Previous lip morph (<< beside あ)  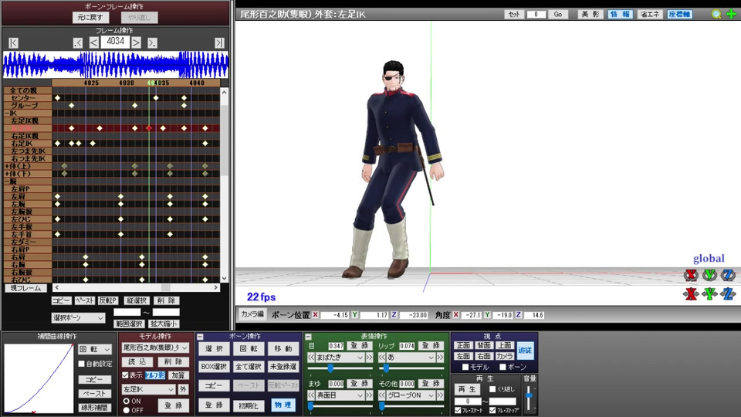click(382, 358)
